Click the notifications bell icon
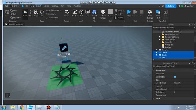 tap(163, 6)
